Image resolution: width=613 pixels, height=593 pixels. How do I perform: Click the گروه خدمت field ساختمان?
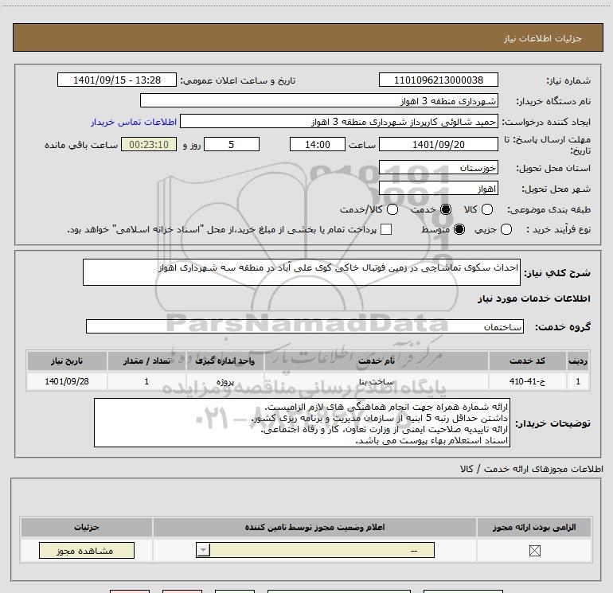(305, 327)
